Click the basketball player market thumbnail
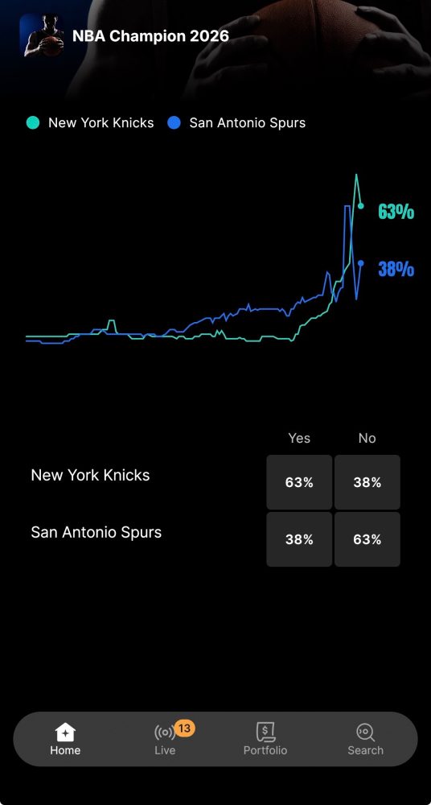The image size is (431, 805). click(42, 35)
